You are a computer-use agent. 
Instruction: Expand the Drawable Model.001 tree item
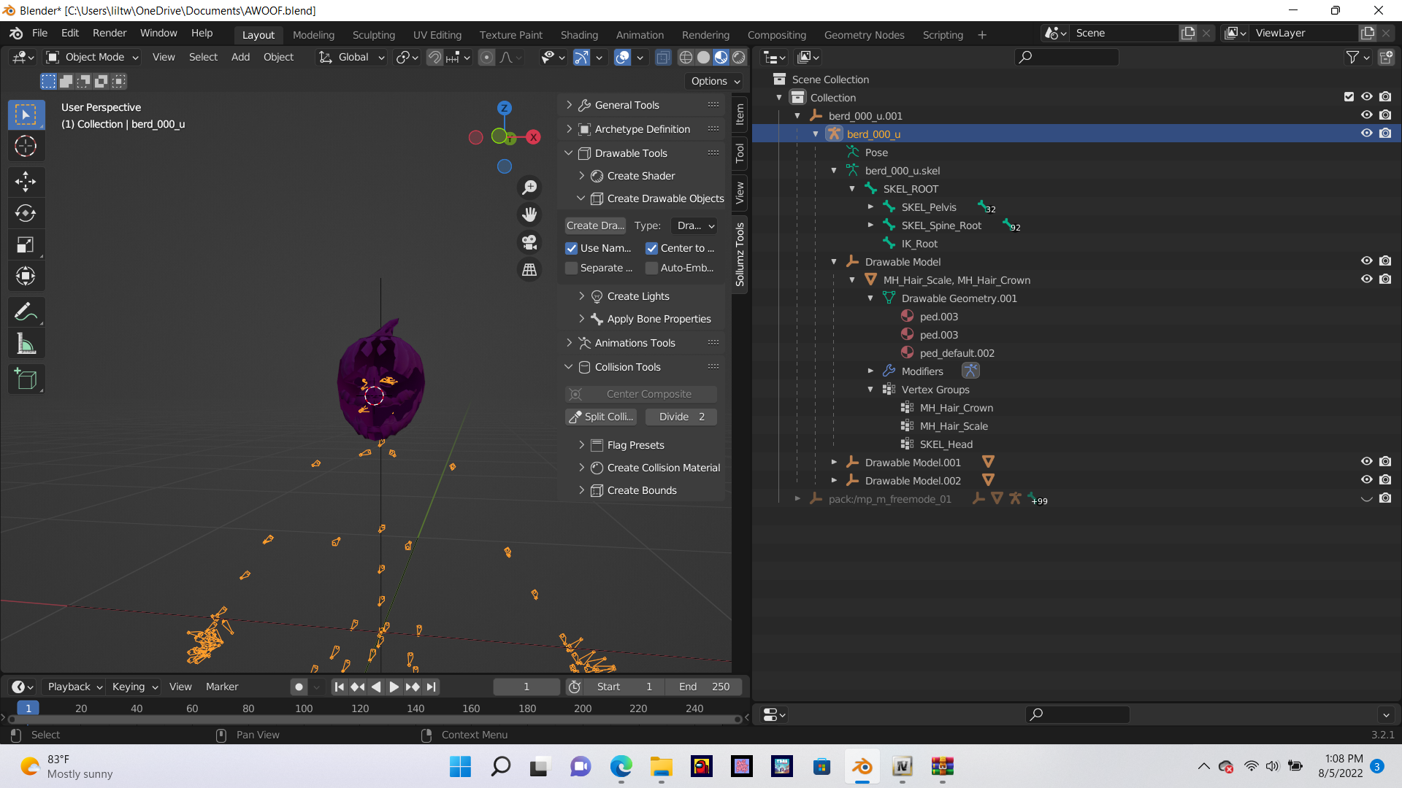pyautogui.click(x=834, y=462)
